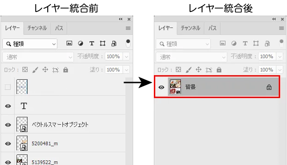
Task: Lock transparent pixels in right panel
Action: click(179, 70)
